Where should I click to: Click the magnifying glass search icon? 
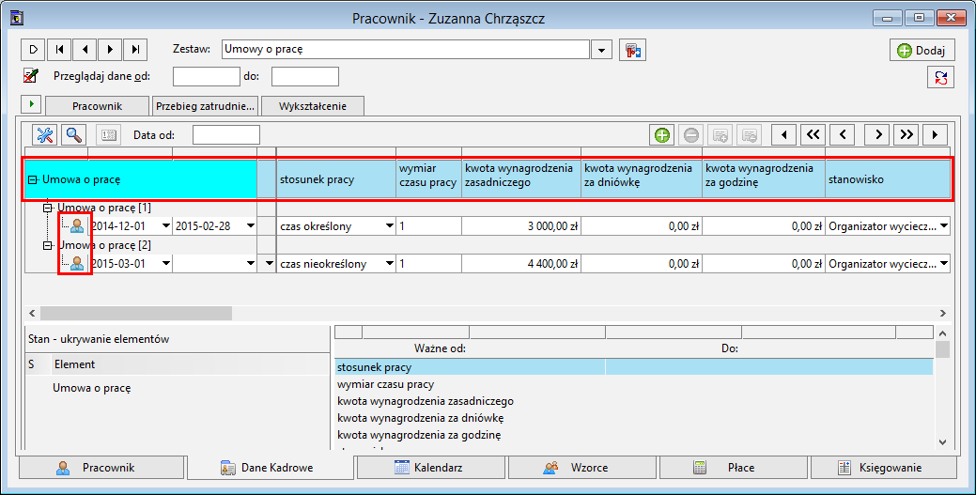pyautogui.click(x=74, y=134)
